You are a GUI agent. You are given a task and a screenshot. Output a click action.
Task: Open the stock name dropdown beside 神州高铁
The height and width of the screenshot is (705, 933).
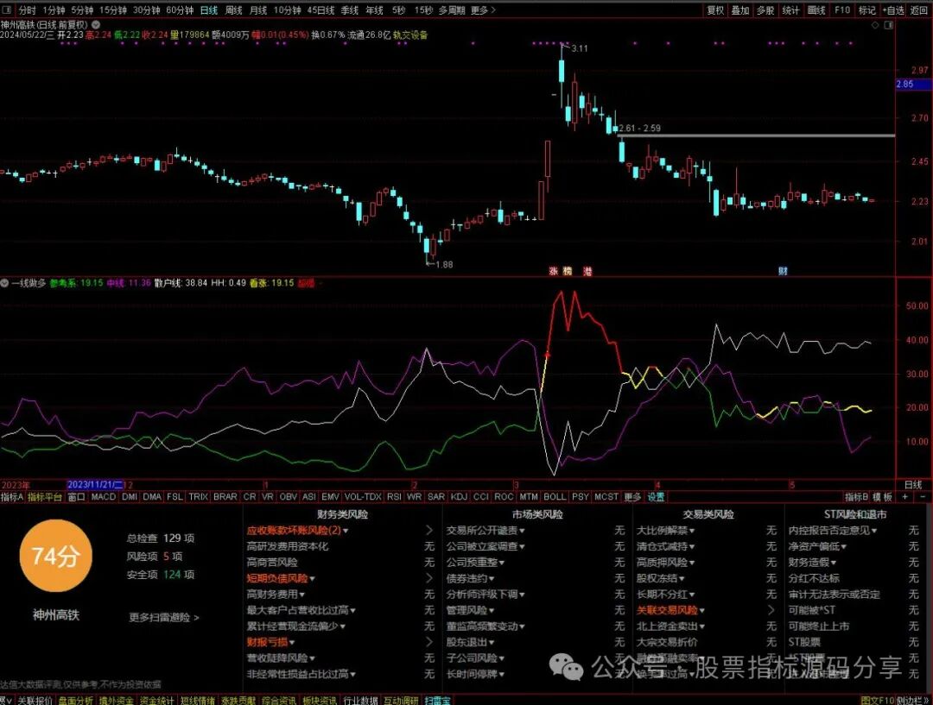point(96,25)
